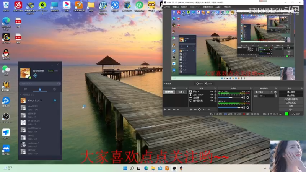
Task: Open Recycle Bin on desktop
Action: (6, 6)
